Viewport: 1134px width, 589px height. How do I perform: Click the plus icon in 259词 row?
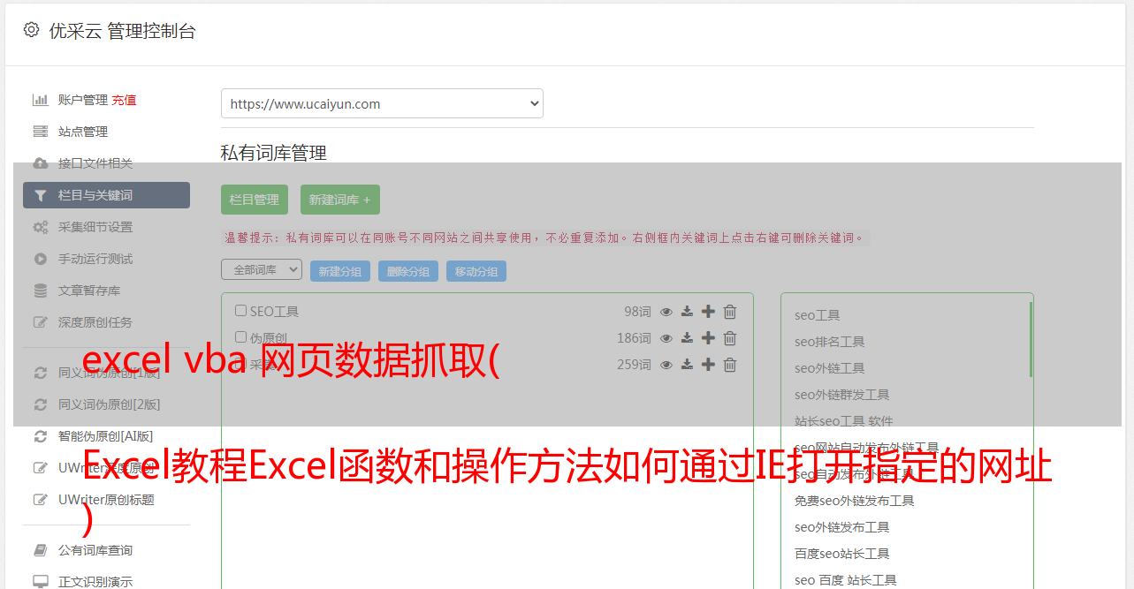click(x=708, y=365)
